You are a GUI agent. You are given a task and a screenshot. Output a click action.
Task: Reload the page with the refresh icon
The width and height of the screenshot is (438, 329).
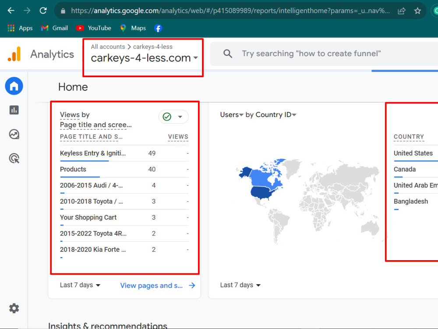(43, 11)
